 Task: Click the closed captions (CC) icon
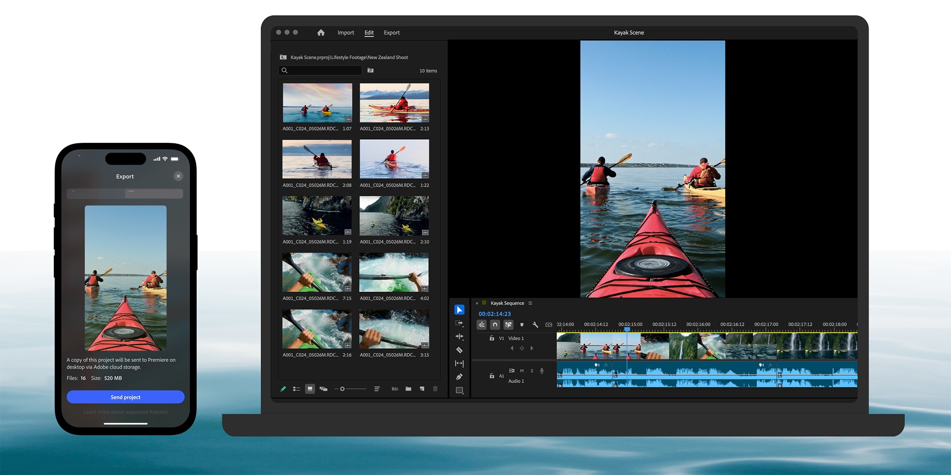(x=549, y=324)
